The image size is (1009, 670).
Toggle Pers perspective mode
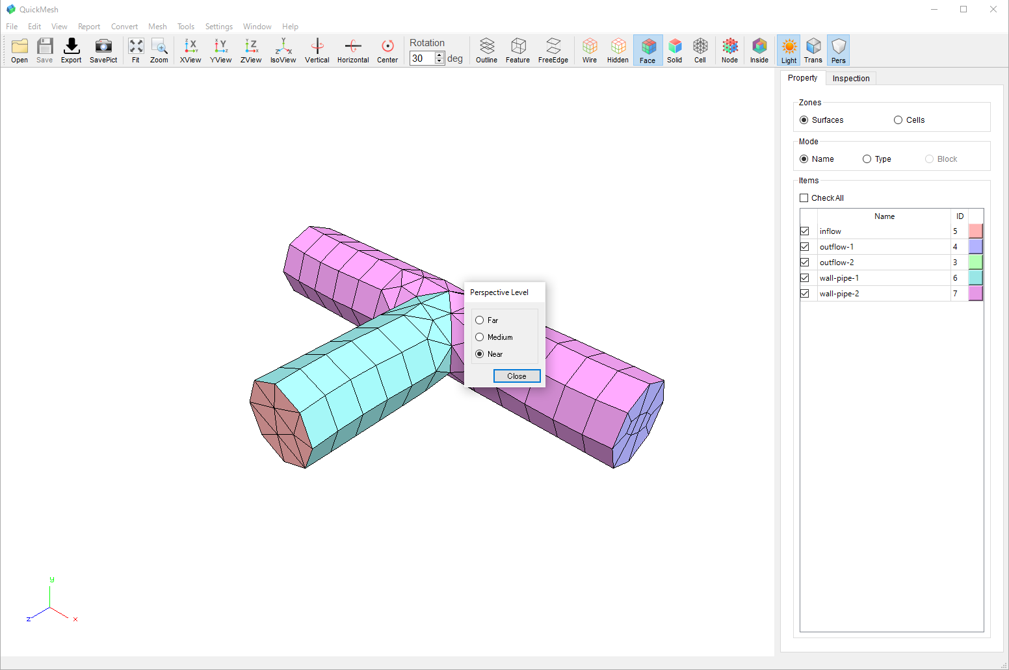click(x=839, y=50)
